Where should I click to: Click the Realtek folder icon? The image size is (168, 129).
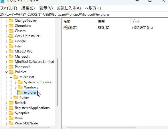[x=11, y=103]
